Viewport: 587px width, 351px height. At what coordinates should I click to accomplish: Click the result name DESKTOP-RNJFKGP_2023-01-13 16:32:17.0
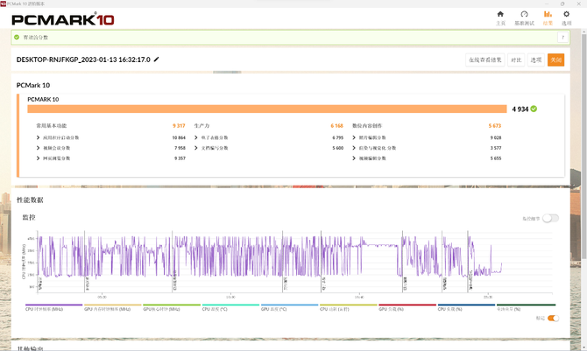[x=83, y=60]
